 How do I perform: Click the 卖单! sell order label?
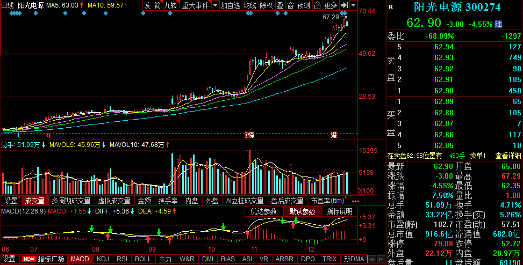(x=478, y=156)
